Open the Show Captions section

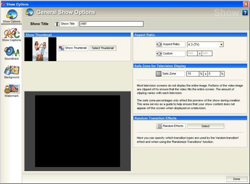pos(12,35)
